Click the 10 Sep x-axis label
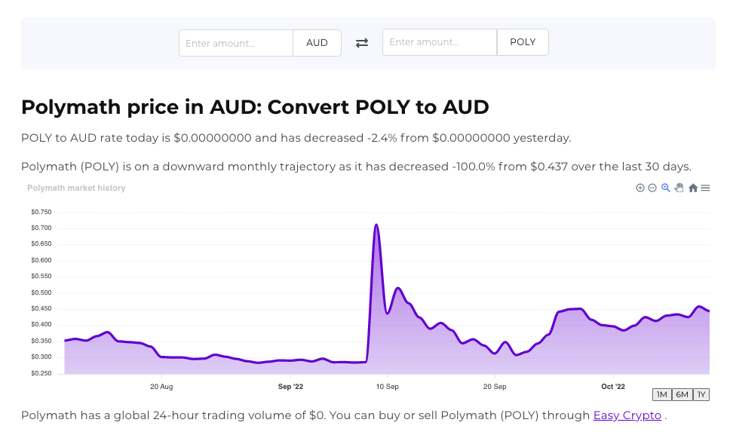The height and width of the screenshot is (441, 730). tap(387, 386)
